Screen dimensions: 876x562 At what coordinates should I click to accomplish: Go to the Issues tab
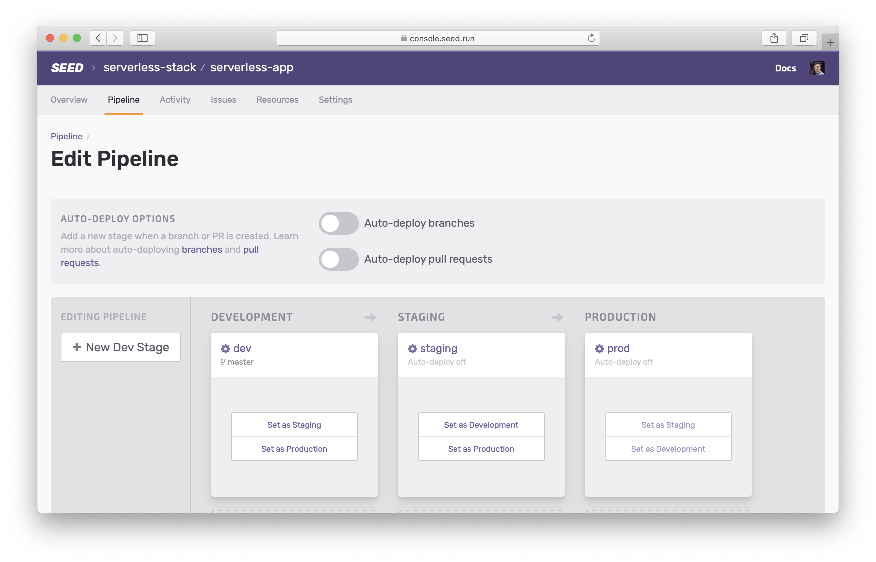click(x=223, y=100)
